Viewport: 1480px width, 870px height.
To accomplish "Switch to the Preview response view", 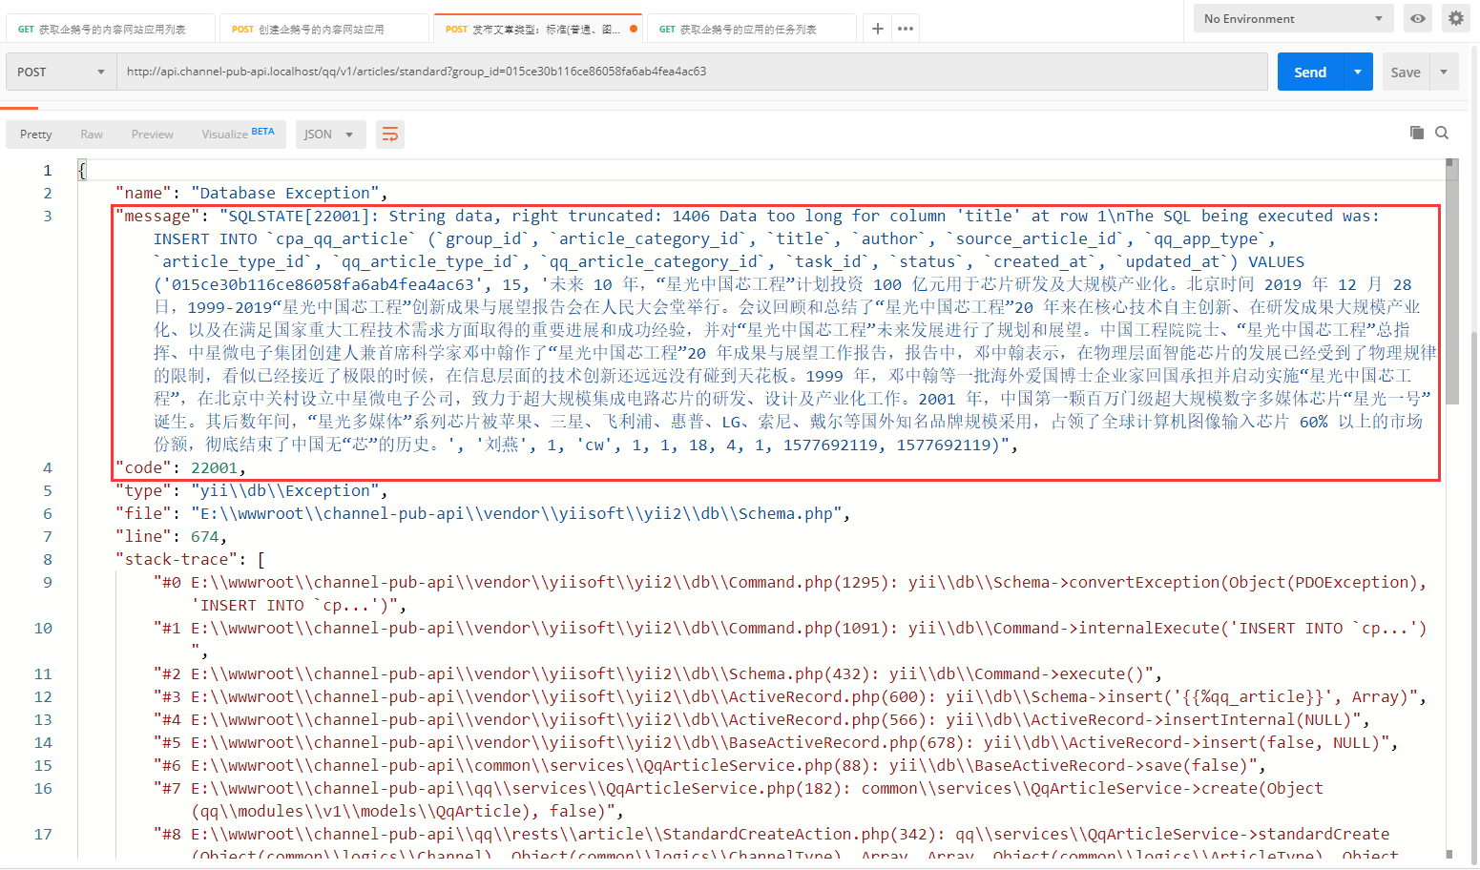I will click(x=153, y=135).
